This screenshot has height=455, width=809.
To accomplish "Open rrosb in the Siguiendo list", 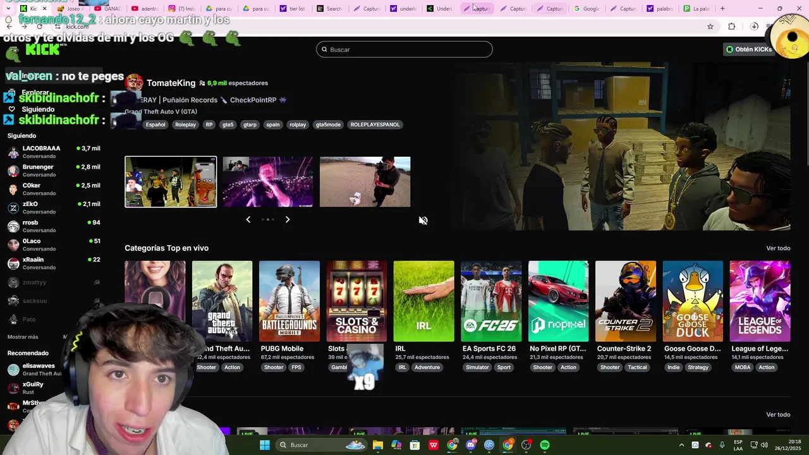I will click(x=54, y=226).
